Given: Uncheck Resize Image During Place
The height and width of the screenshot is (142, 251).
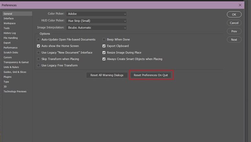Looking at the screenshot, I should [x=104, y=53].
